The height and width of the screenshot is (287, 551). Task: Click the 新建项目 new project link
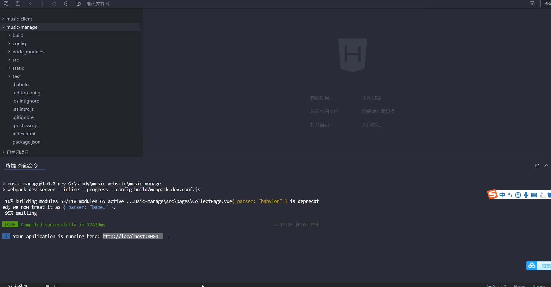pos(319,98)
